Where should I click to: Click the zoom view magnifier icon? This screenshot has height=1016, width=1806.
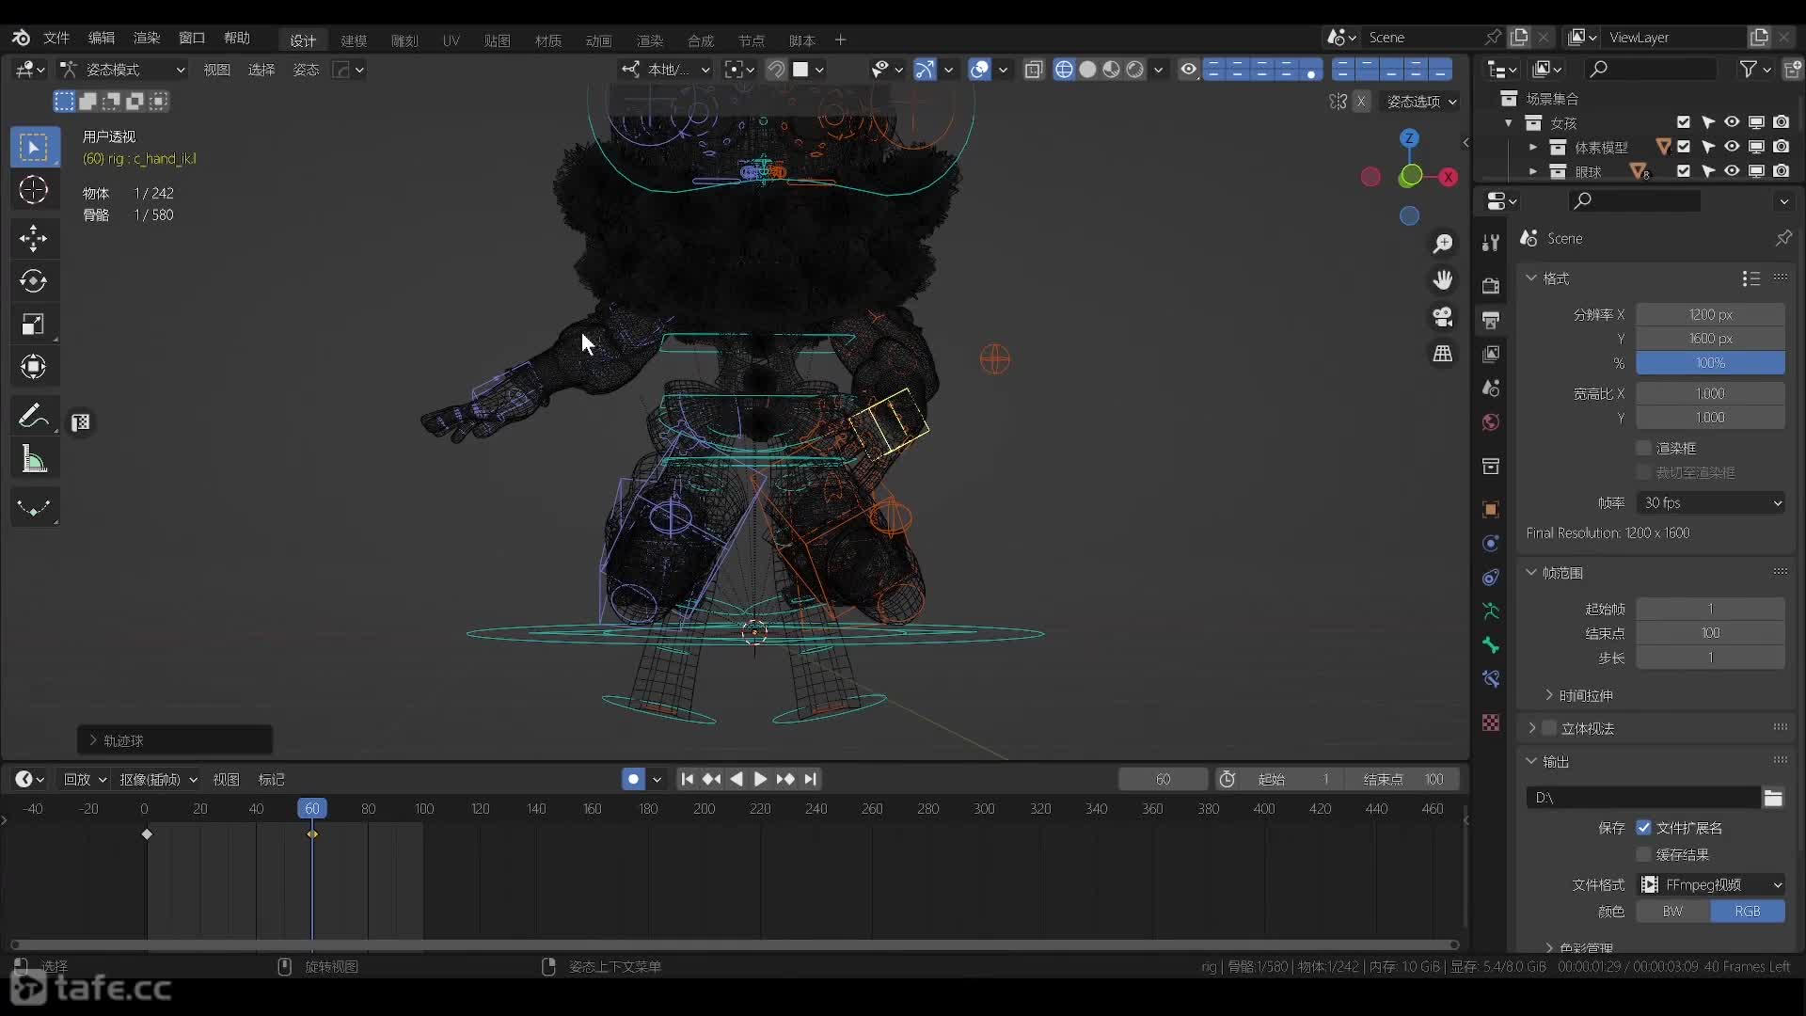[x=1443, y=244]
